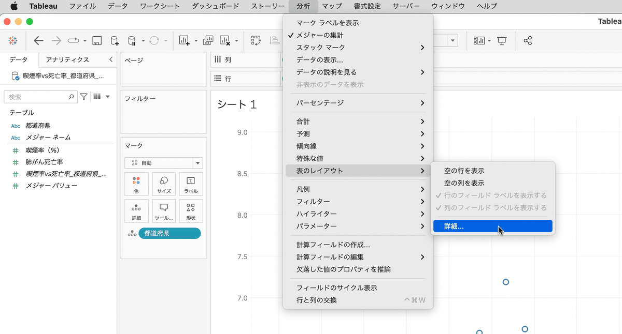Expand the スタック マーク submenu

[358, 48]
